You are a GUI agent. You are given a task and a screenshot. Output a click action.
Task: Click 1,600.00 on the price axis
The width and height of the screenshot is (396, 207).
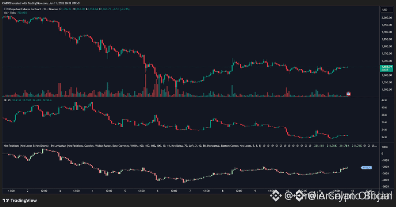(x=387, y=75)
